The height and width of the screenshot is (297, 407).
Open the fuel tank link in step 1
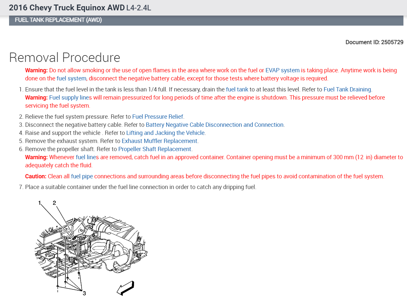point(237,89)
